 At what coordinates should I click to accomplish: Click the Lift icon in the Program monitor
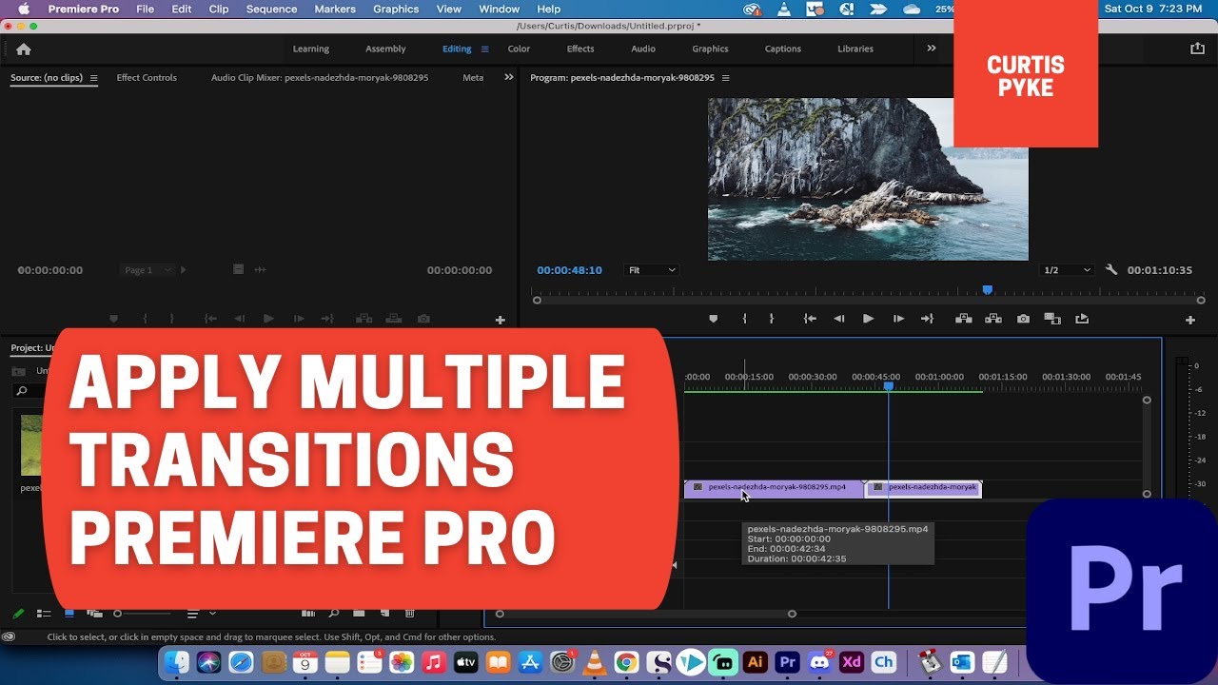(x=965, y=319)
